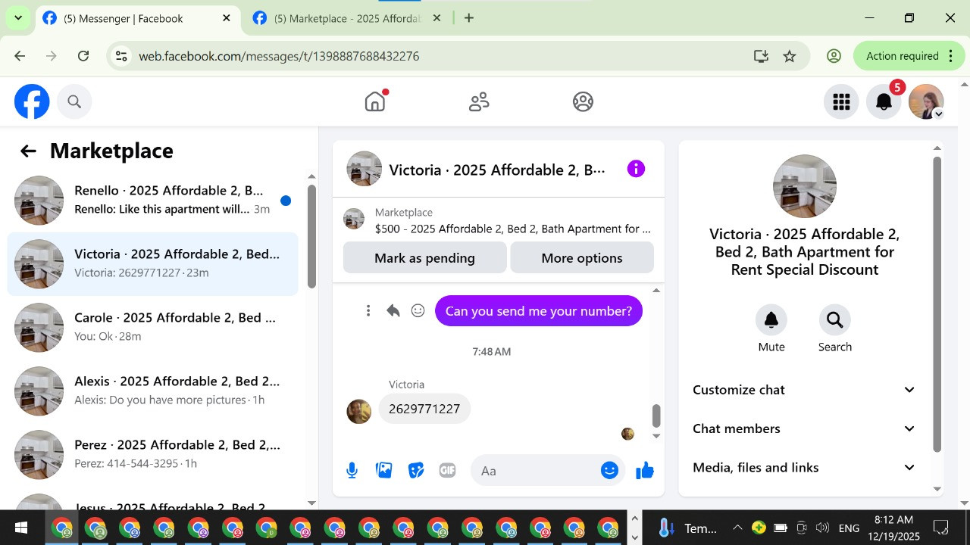Screen dimensions: 970x545
Task: Show hidden system tray icons
Action: point(737,528)
